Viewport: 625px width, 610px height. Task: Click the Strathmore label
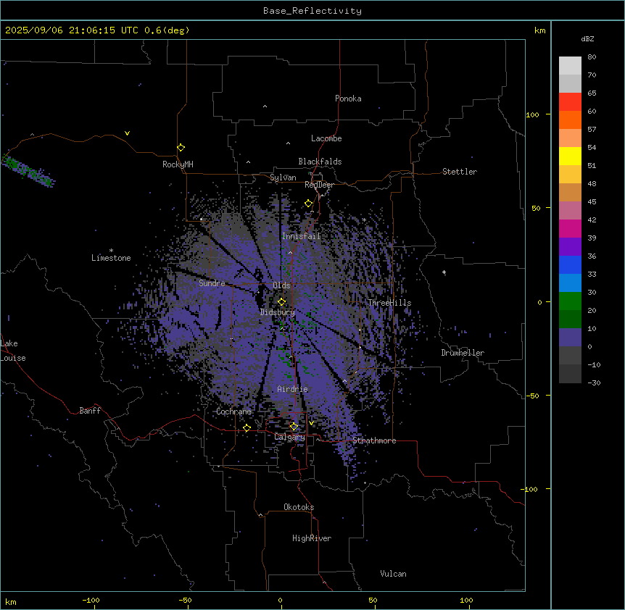point(374,440)
